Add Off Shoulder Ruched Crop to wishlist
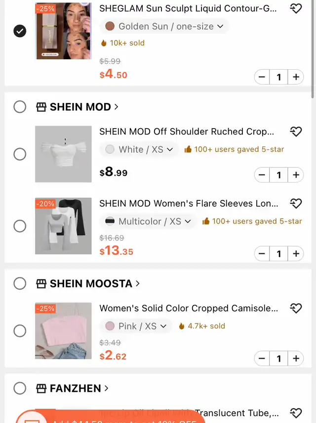Viewport: 316px width, 423px height. pyautogui.click(x=296, y=132)
